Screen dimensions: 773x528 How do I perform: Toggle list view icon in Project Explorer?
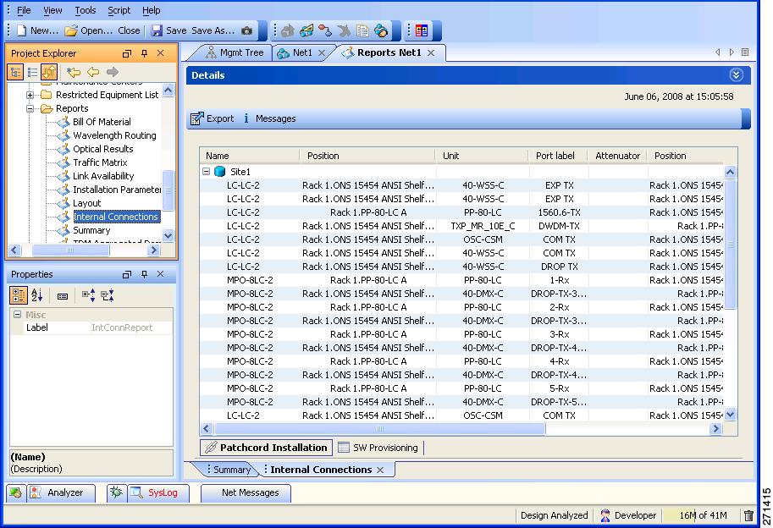click(x=32, y=73)
